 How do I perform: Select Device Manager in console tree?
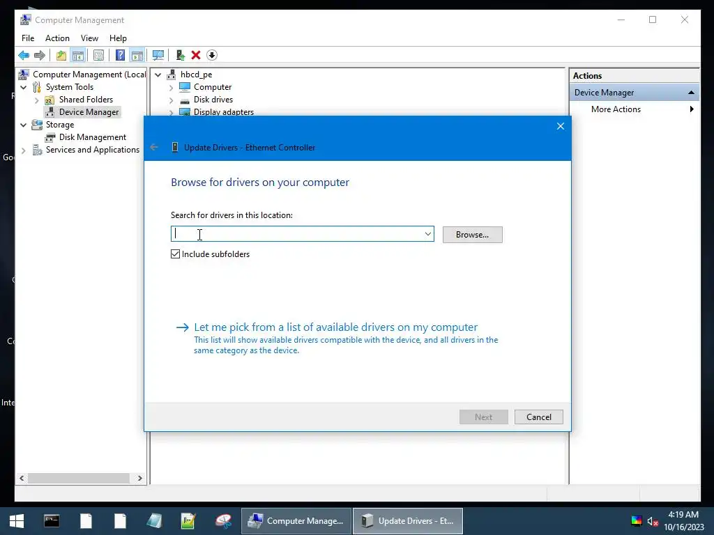[89, 112]
